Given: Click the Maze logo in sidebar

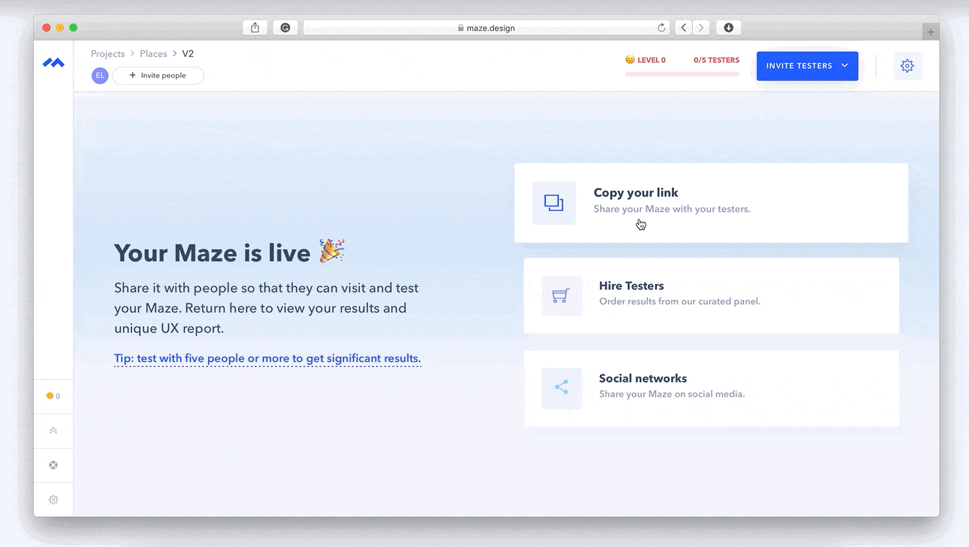Looking at the screenshot, I should point(53,63).
